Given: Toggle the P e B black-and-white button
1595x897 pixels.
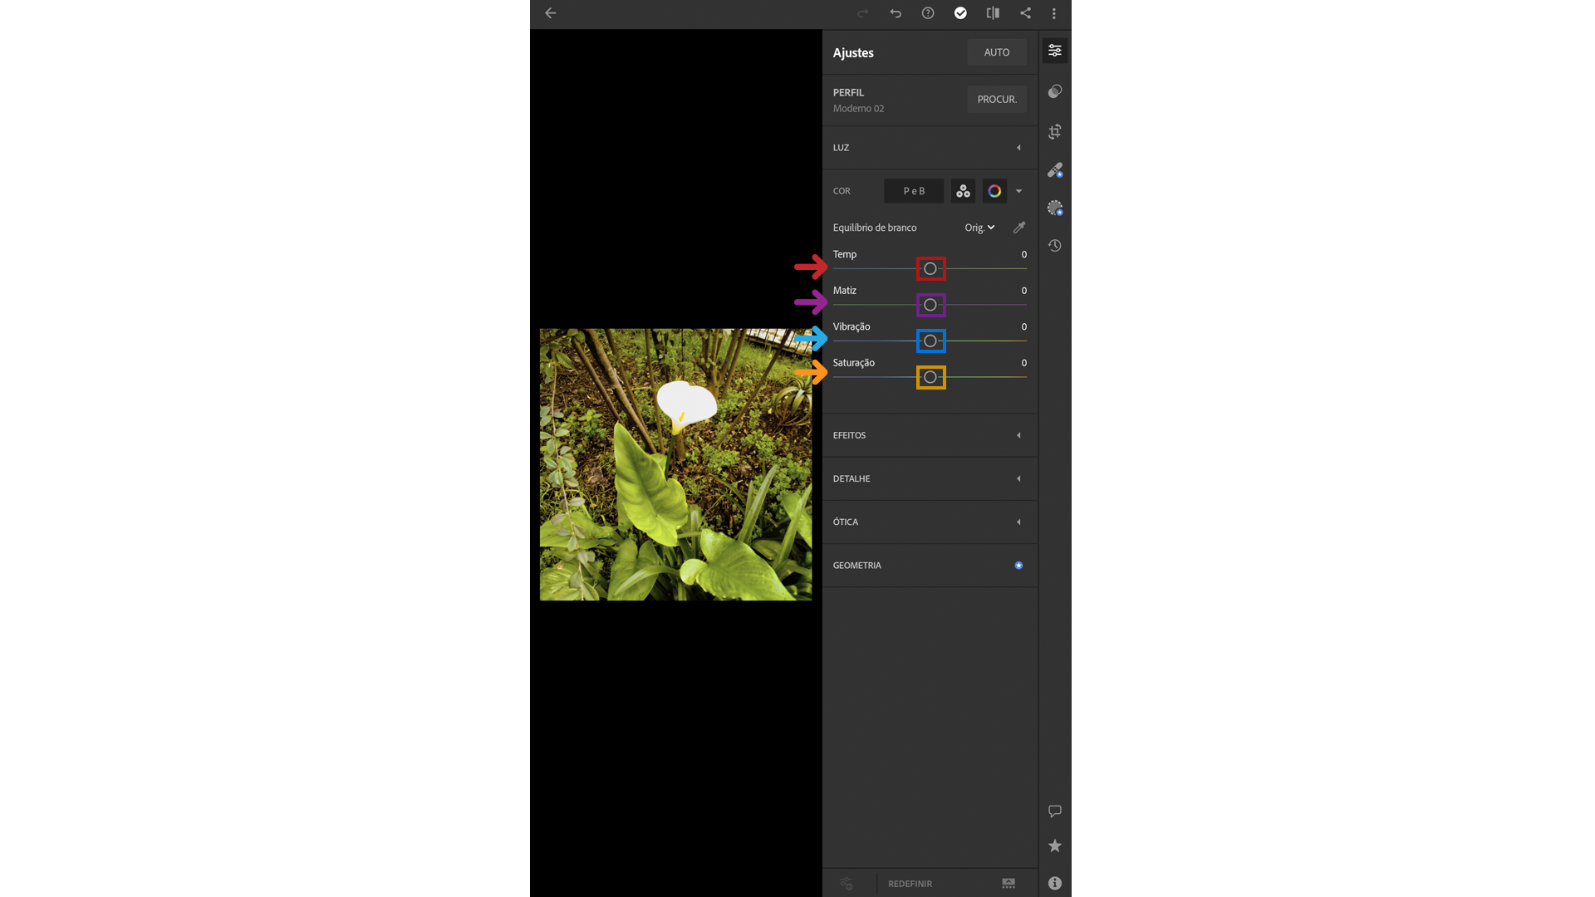Looking at the screenshot, I should tap(914, 191).
